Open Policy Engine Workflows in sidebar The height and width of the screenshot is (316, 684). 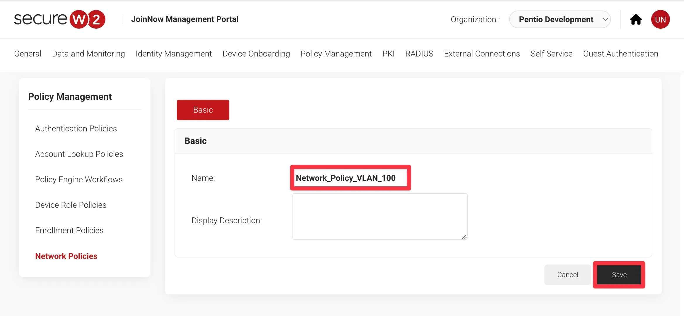(79, 180)
